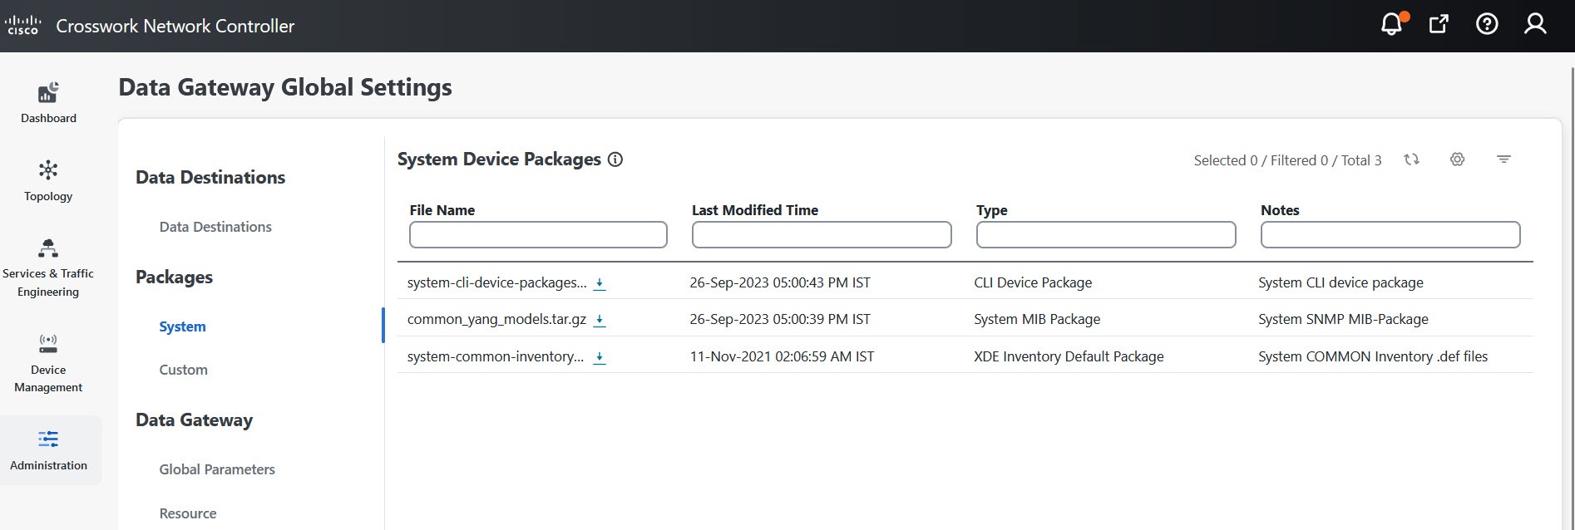Download common_yang_models.tar.gz file
1575x530 pixels.
[x=599, y=320]
